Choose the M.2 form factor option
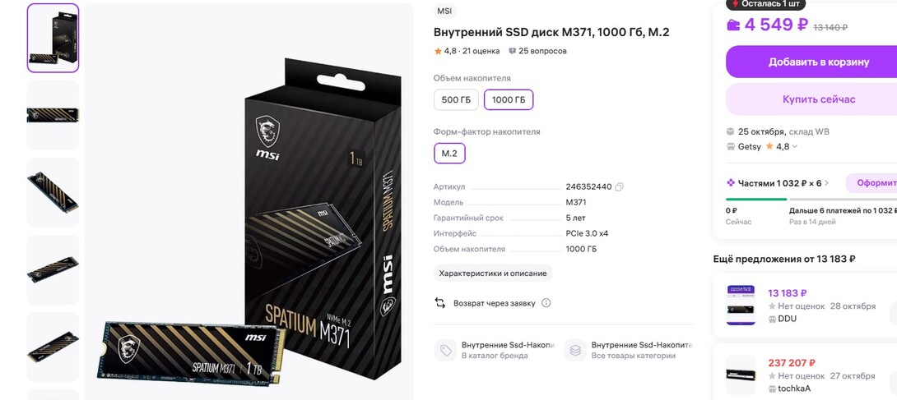Viewport: 897px width, 400px height. click(x=449, y=154)
